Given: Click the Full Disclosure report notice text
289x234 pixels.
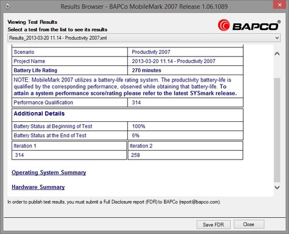Looking at the screenshot, I should click(x=114, y=202).
